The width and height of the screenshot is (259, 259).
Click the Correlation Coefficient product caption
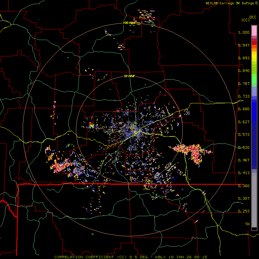click(x=131, y=257)
